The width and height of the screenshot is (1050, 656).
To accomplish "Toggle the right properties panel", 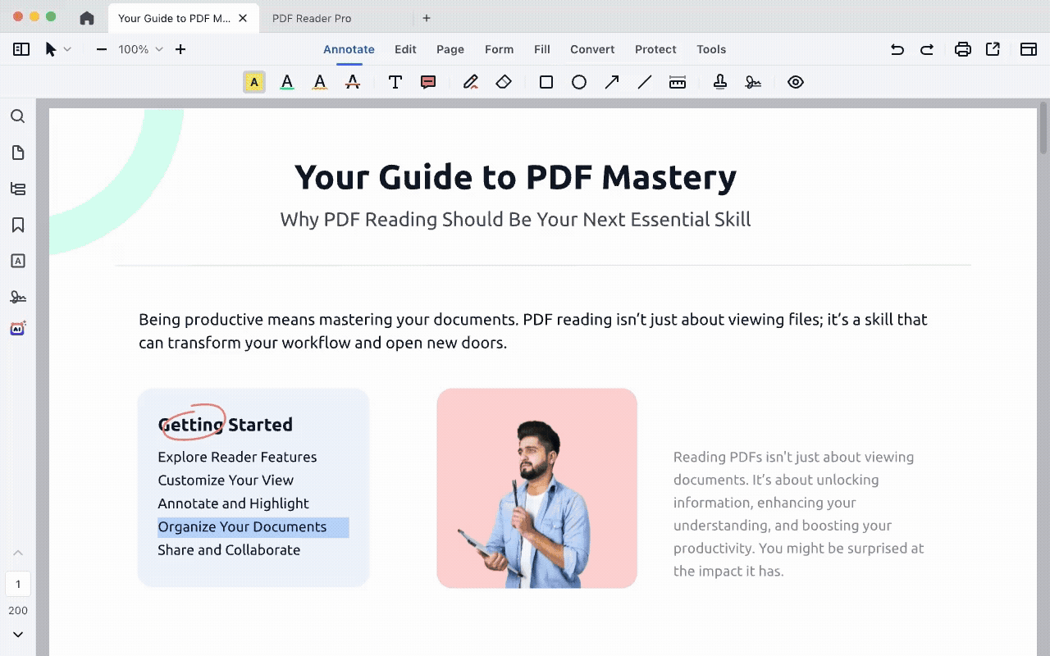I will coord(1029,49).
